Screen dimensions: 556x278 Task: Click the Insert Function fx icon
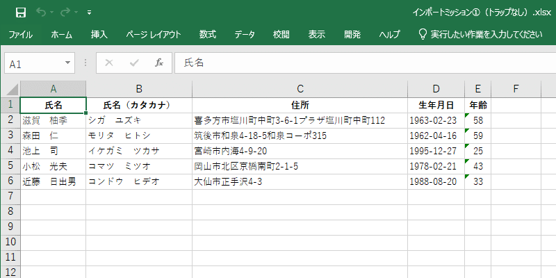coord(159,63)
